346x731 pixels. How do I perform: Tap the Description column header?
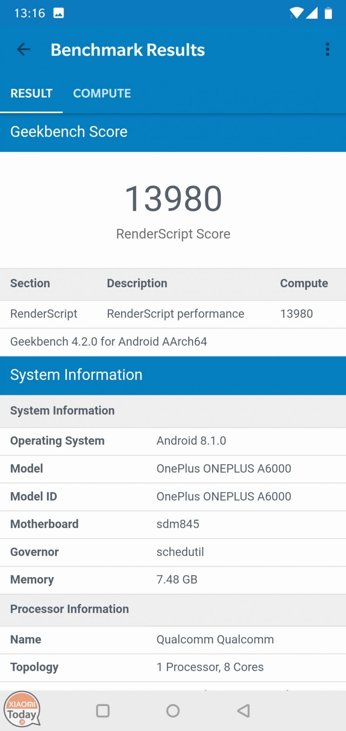137,283
